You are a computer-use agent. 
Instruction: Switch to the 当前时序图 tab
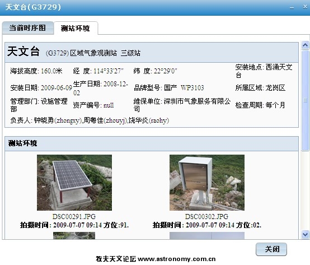click(x=27, y=28)
